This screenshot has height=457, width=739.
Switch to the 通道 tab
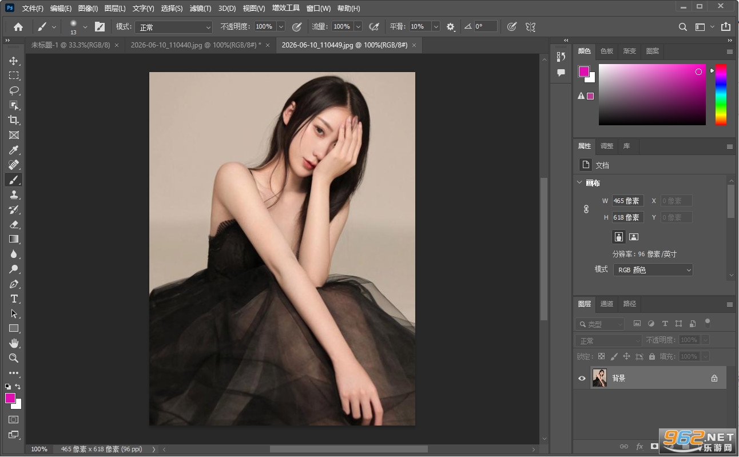(x=607, y=304)
